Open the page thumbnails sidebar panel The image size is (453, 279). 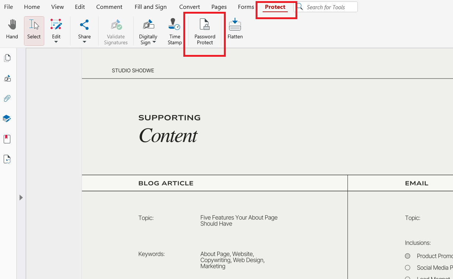pos(7,58)
